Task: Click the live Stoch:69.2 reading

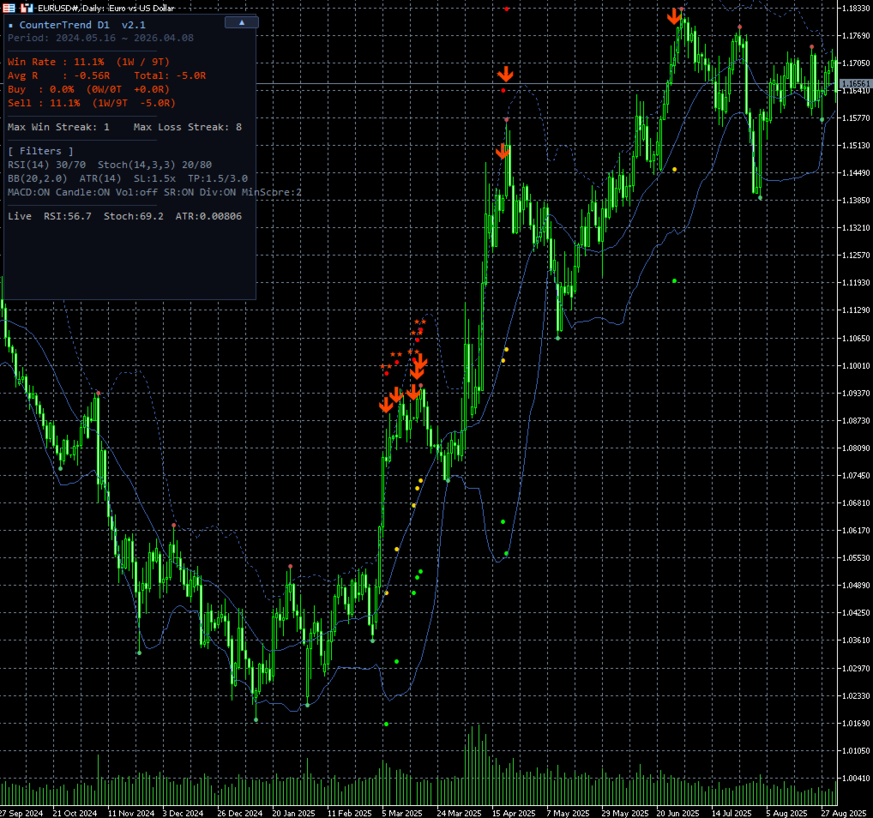Action: pyautogui.click(x=134, y=216)
